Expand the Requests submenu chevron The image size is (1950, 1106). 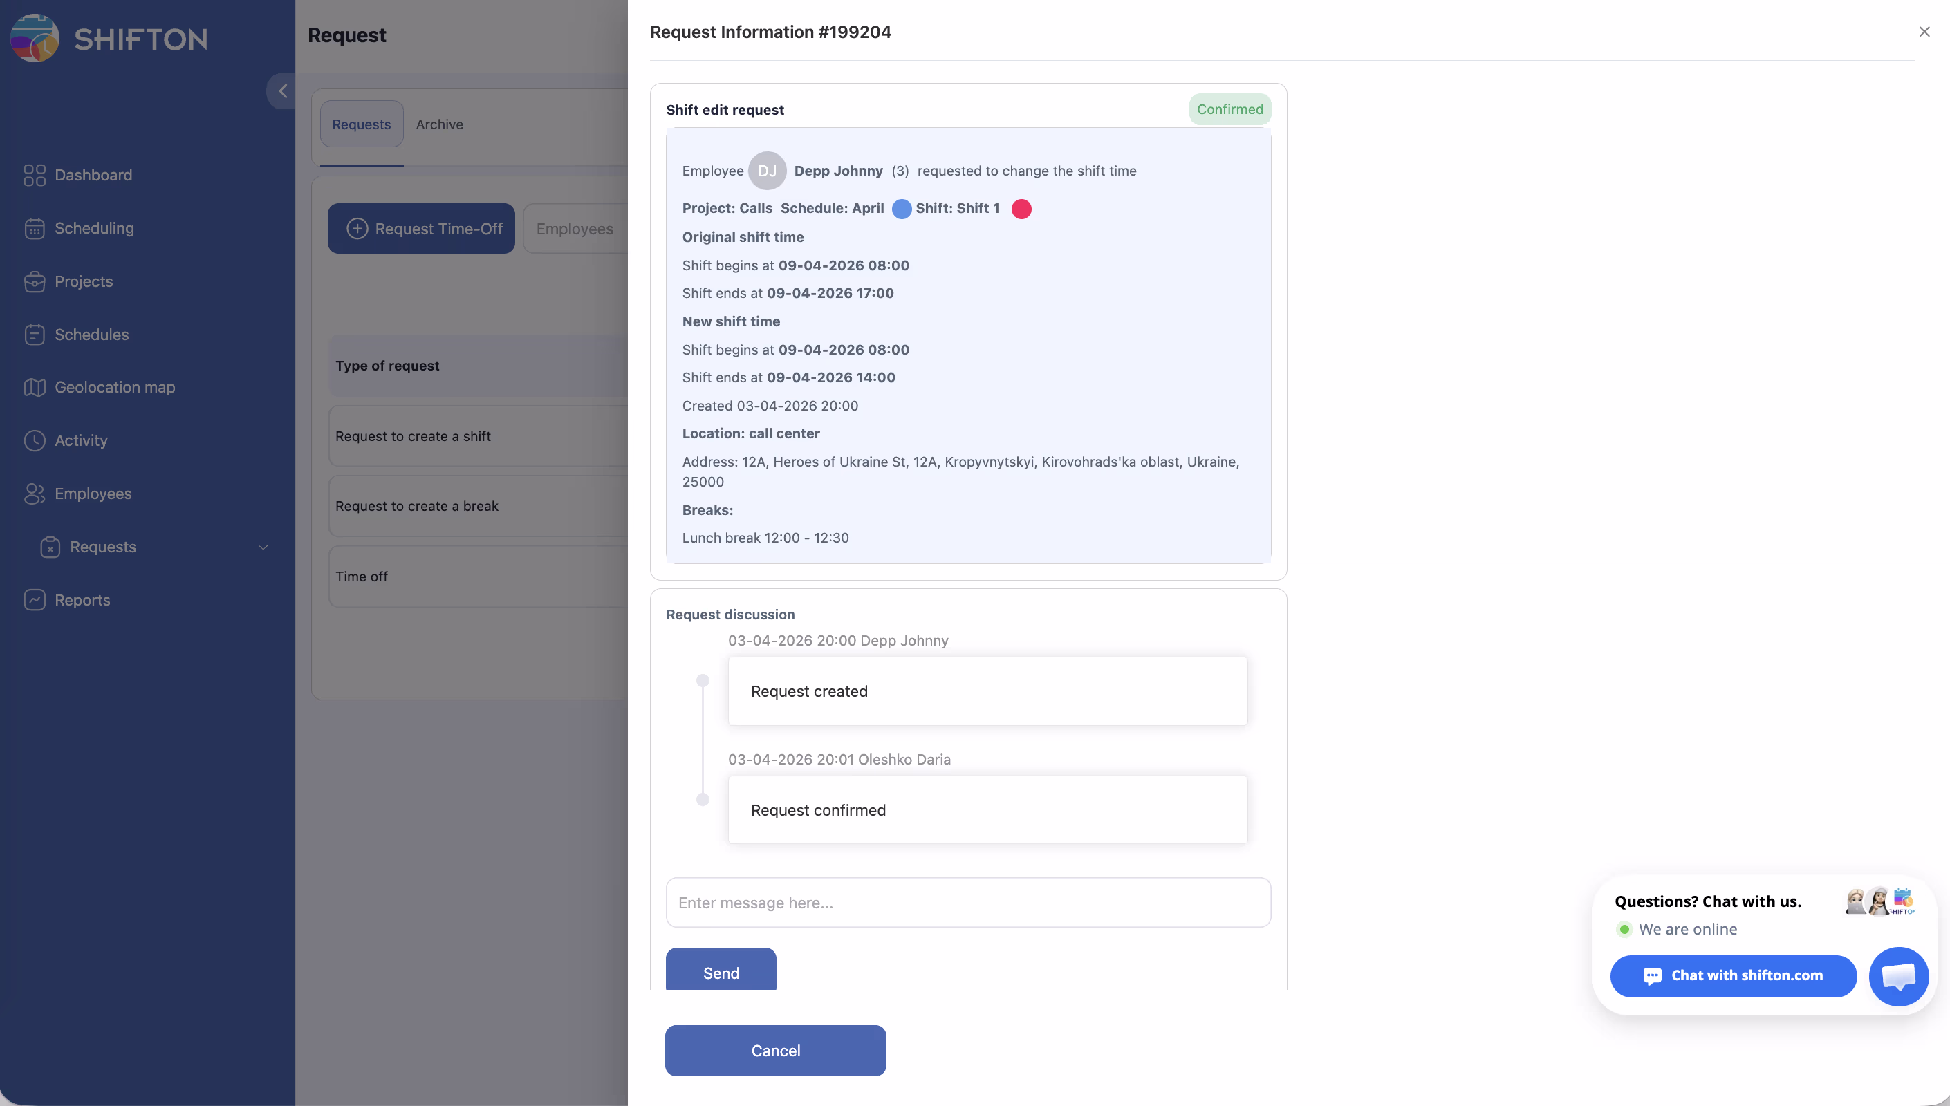pos(263,547)
